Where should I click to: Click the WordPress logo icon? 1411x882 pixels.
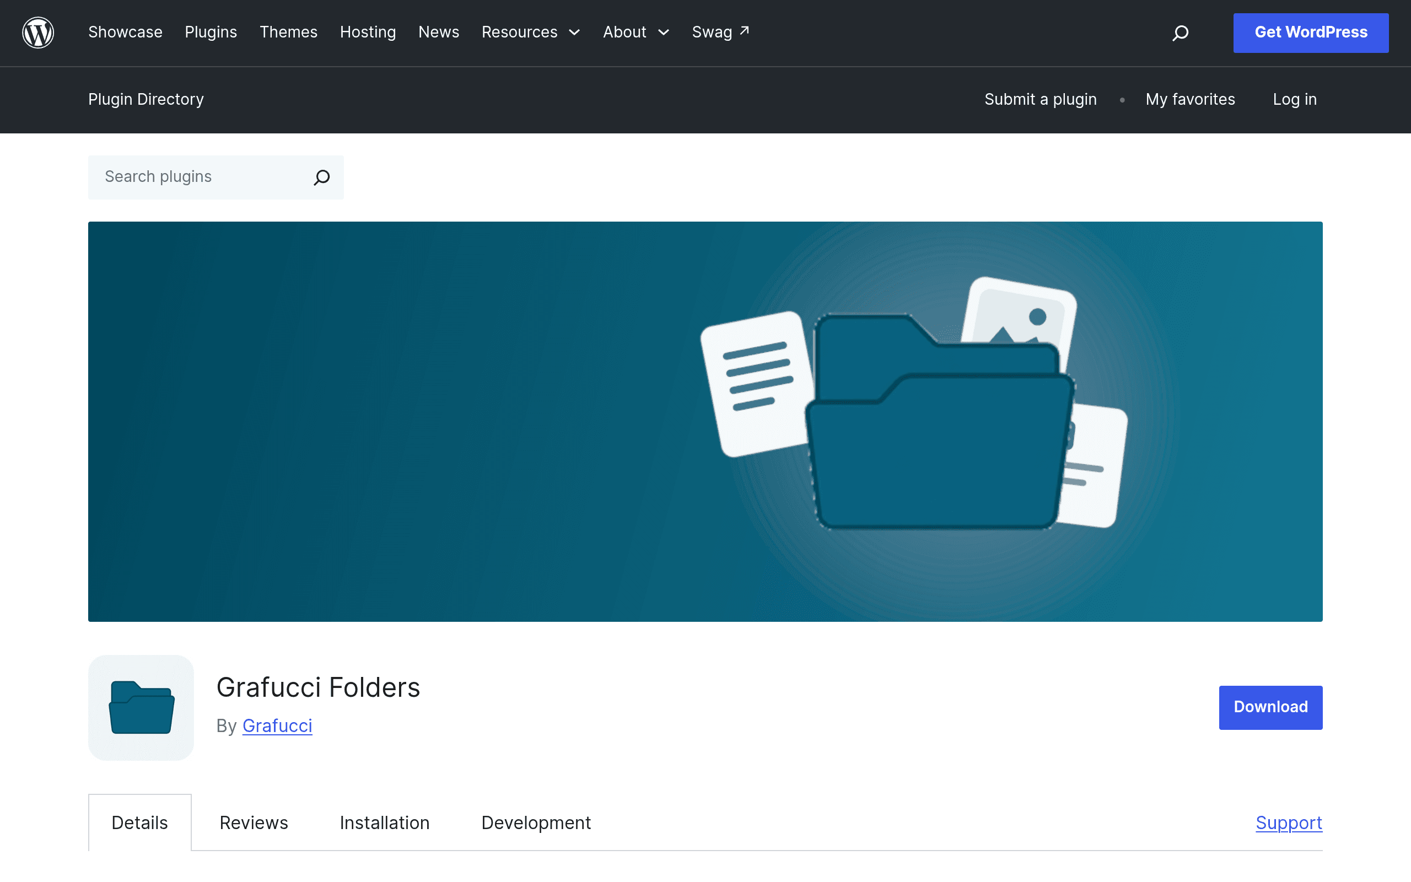click(38, 33)
